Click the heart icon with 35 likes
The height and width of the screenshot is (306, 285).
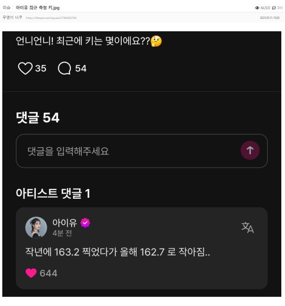click(x=25, y=69)
